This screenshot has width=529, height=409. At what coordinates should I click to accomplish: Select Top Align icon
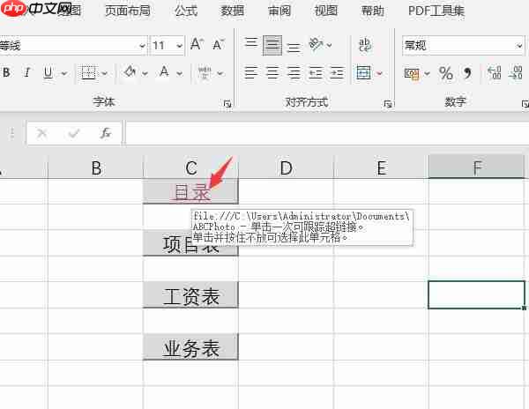[251, 43]
